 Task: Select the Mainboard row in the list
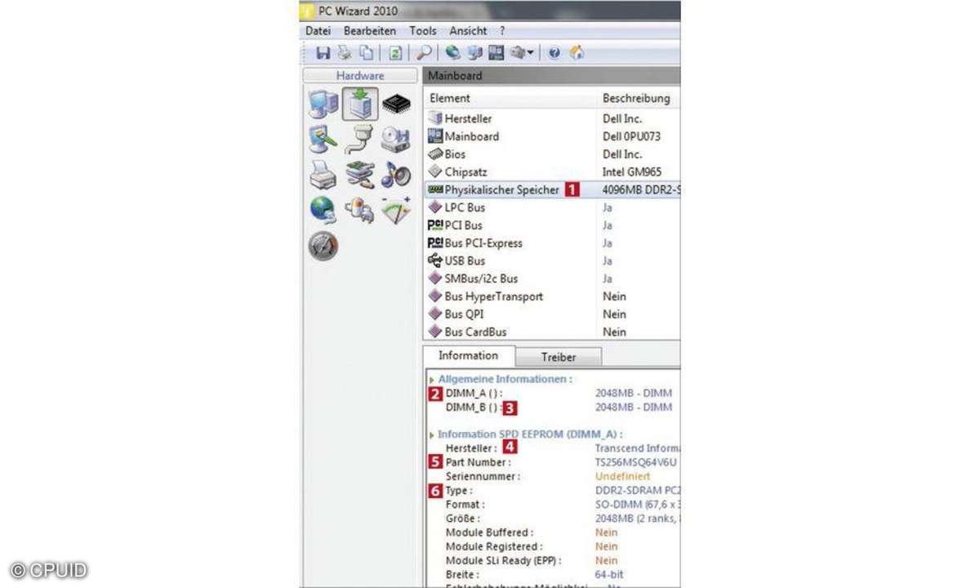[551, 136]
